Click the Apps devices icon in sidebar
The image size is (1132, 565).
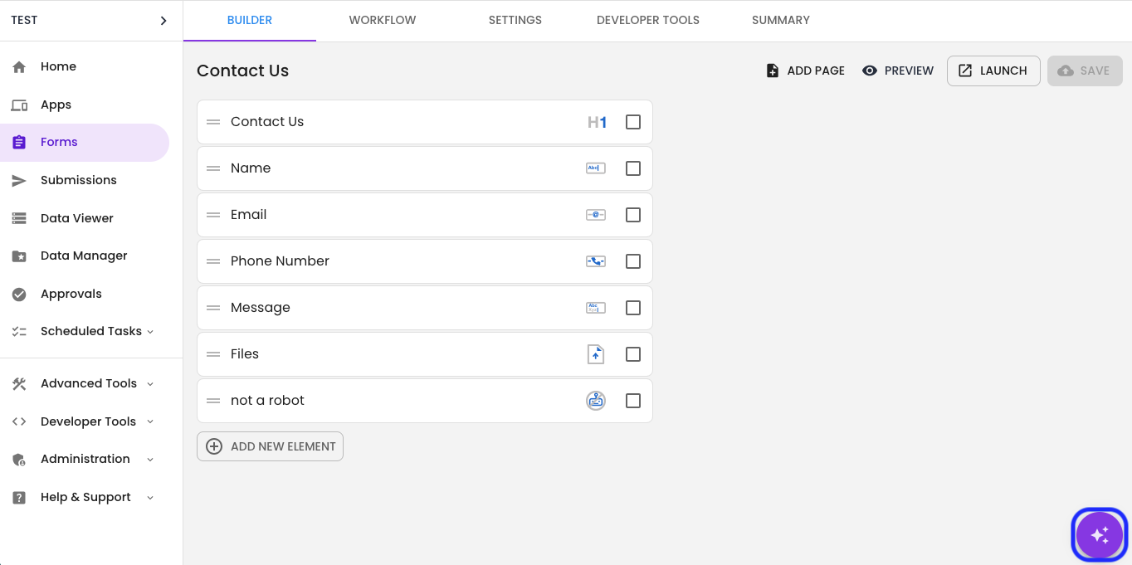(19, 105)
